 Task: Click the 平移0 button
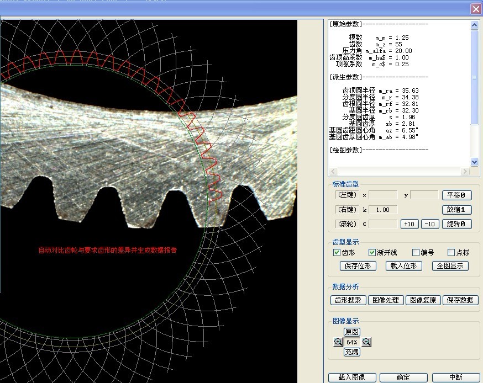[x=456, y=195]
